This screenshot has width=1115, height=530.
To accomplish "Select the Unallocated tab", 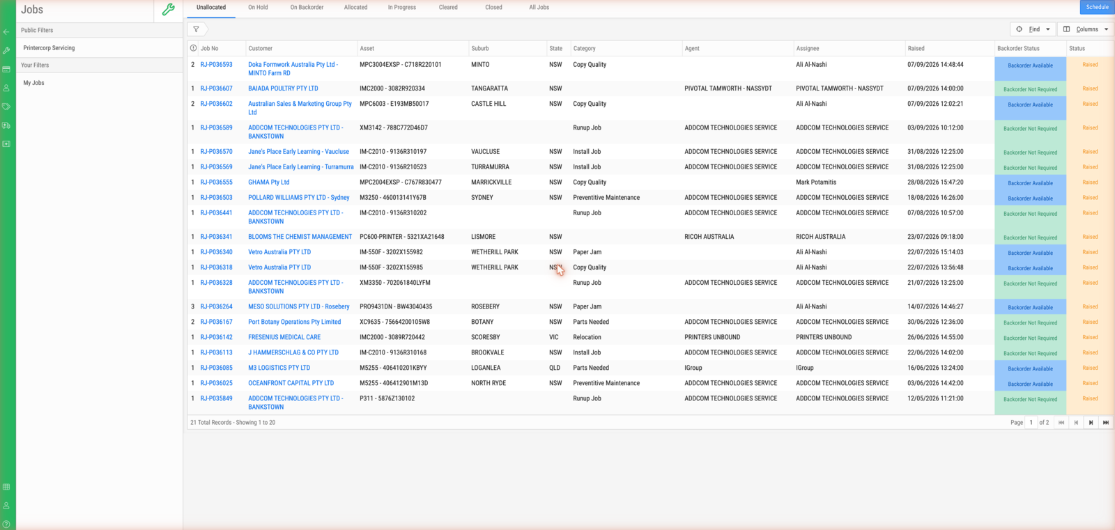I will point(211,8).
